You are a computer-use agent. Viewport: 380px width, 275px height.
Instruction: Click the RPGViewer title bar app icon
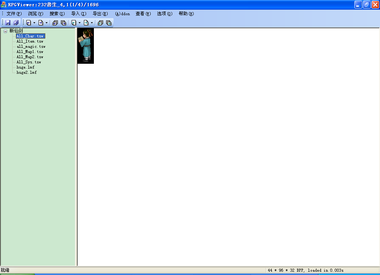click(x=3, y=4)
